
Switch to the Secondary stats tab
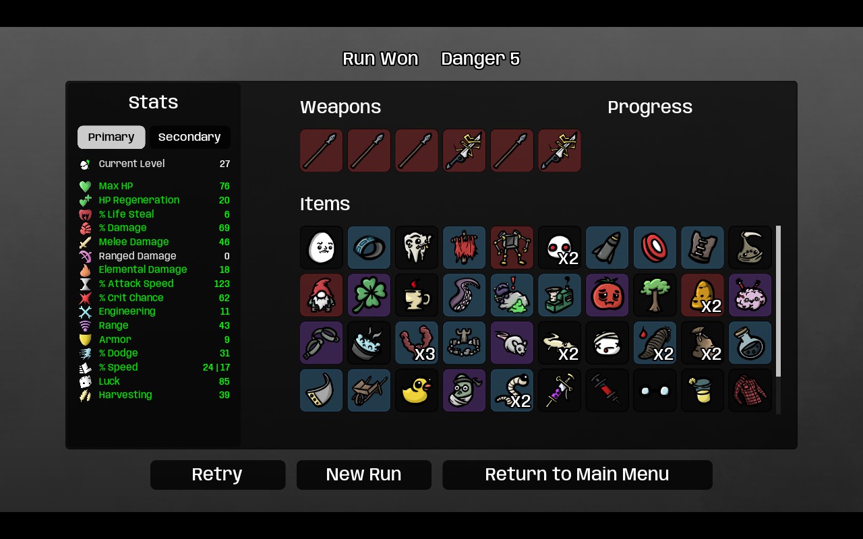(x=189, y=137)
